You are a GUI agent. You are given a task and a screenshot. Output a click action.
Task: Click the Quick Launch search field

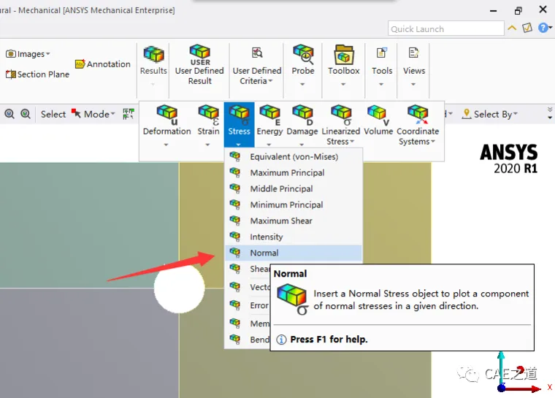pos(446,28)
